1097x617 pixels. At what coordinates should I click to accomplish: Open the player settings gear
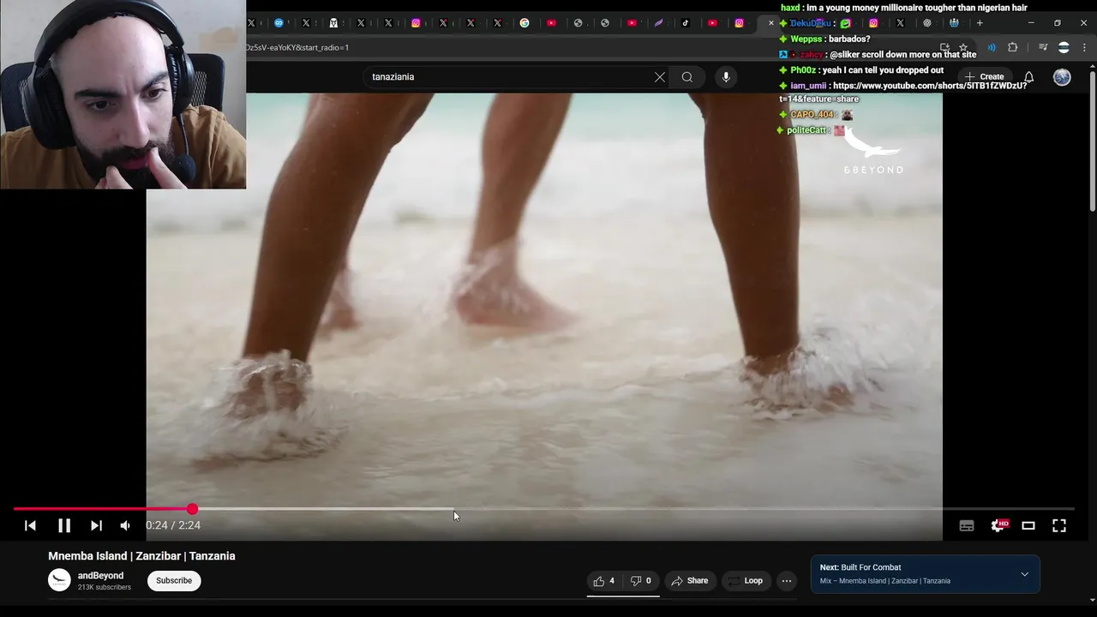point(998,525)
